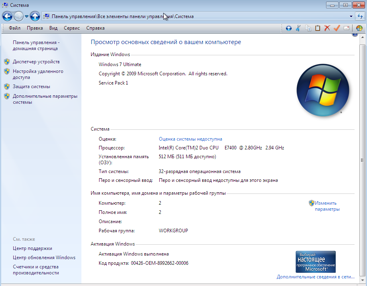The width and height of the screenshot is (367, 286).
Task: Open recent pages dropdown beside navigation arrows
Action: click(x=26, y=16)
